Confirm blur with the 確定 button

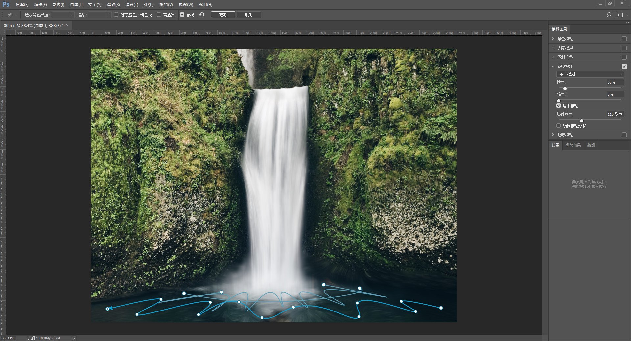[x=223, y=15]
